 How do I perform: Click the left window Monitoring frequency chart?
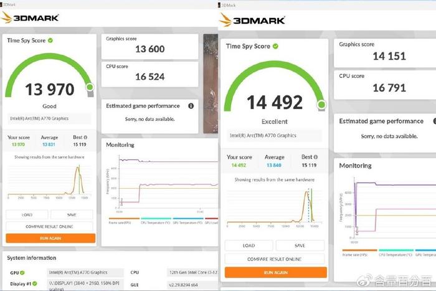(x=168, y=182)
